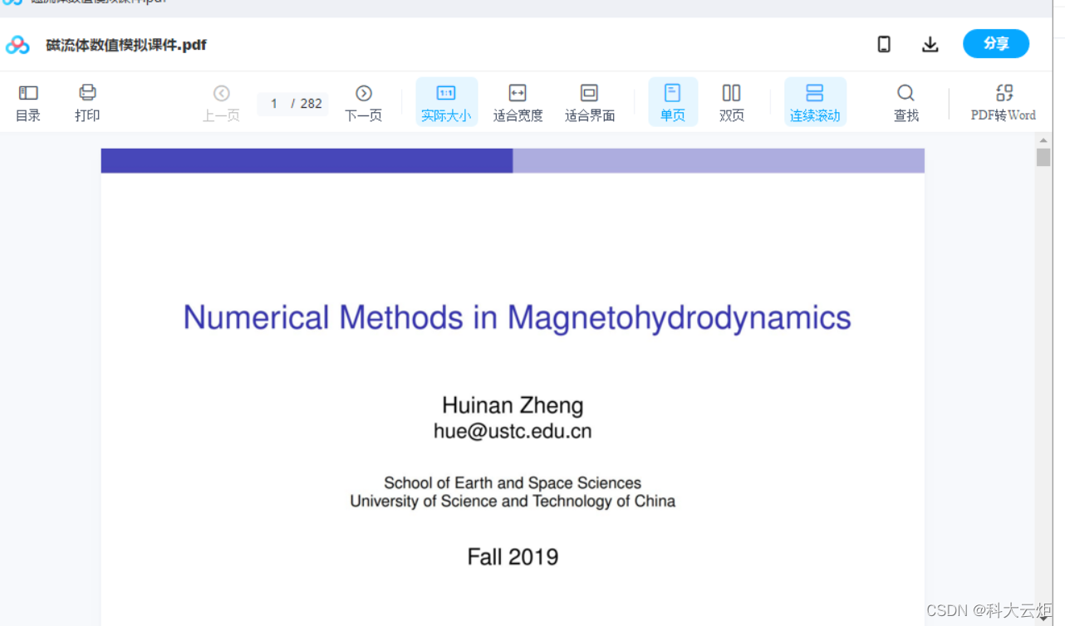Go to previous page with 上一页

click(x=221, y=104)
